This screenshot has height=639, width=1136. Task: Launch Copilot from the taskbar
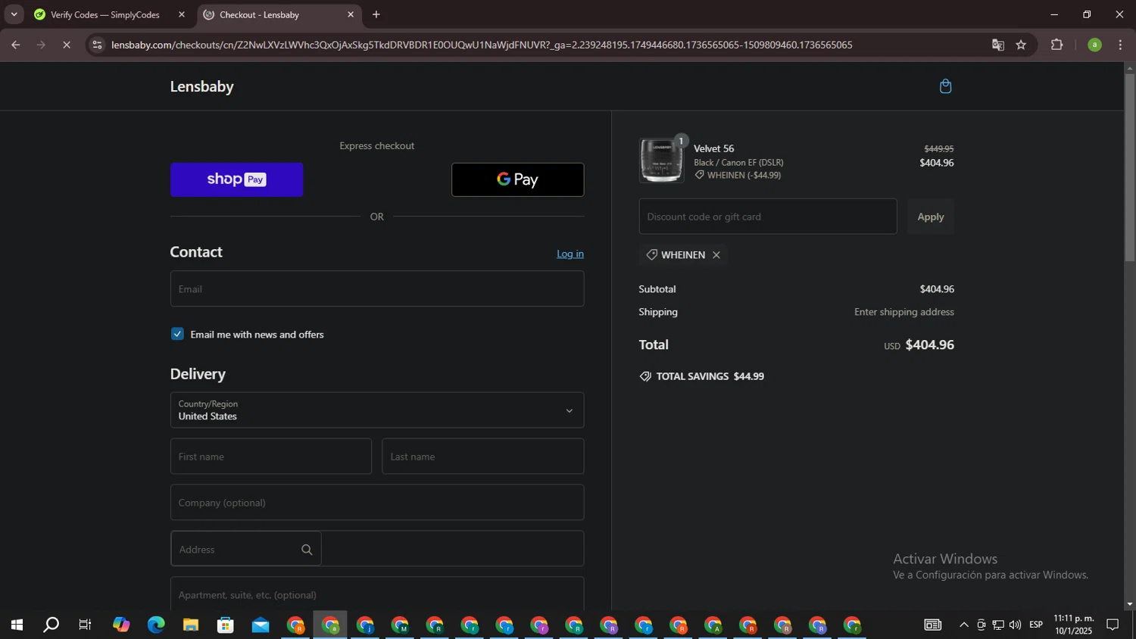click(121, 625)
